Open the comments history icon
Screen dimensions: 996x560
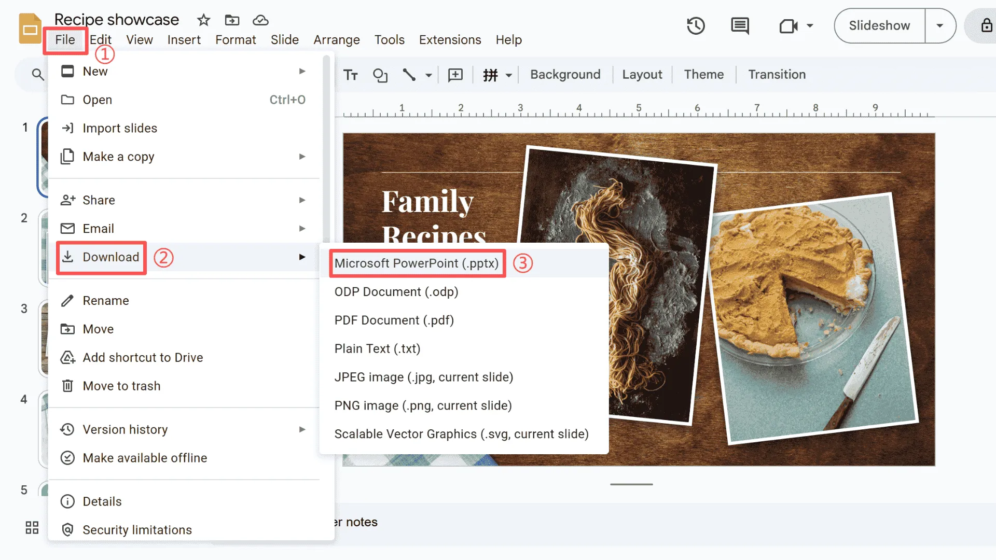coord(740,25)
